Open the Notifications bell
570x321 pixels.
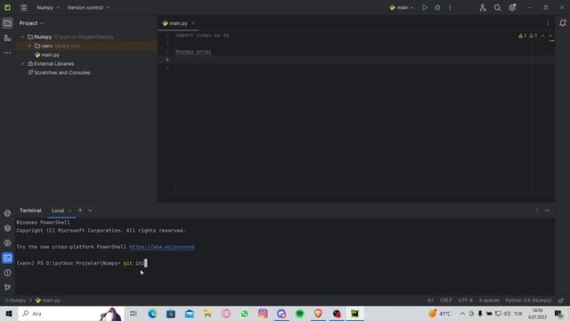pyautogui.click(x=563, y=23)
